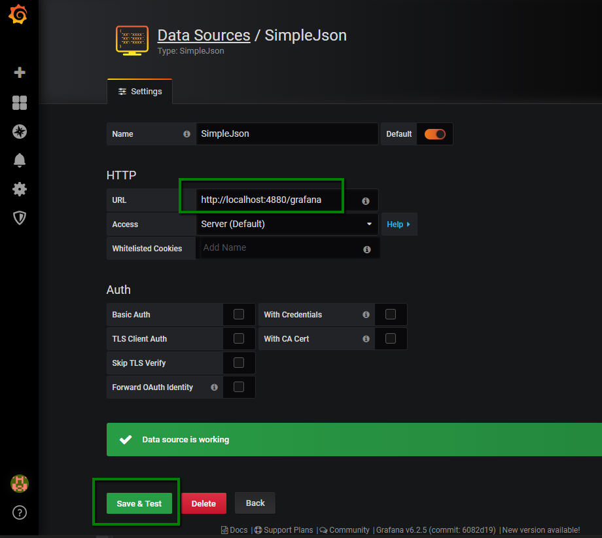The height and width of the screenshot is (538, 602).
Task: Toggle the Default data source switch
Action: click(434, 134)
